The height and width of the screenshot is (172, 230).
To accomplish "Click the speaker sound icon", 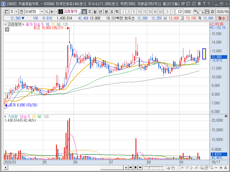I will click(x=52, y=11).
